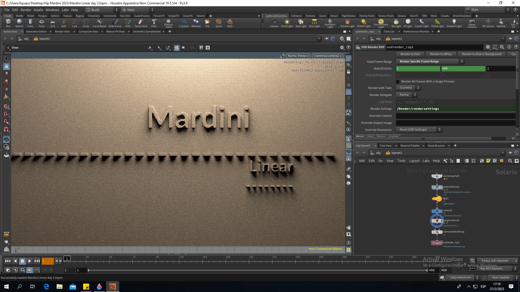Toggle pin on the network pane path
This screenshot has width=520, height=292.
point(510,153)
